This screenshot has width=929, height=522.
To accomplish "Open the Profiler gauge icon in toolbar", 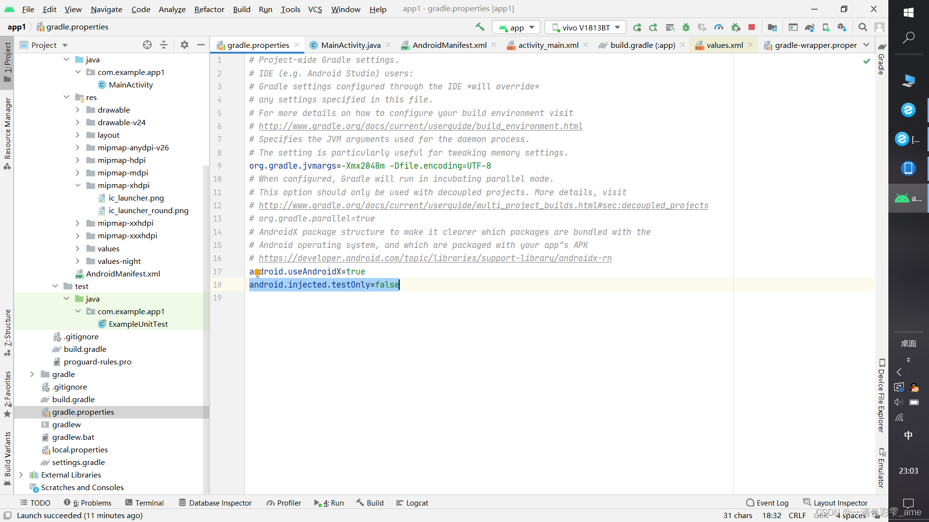I will click(719, 28).
